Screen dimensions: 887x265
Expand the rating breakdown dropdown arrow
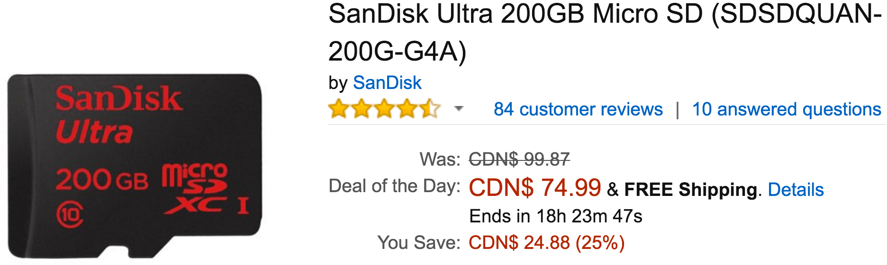(x=458, y=109)
